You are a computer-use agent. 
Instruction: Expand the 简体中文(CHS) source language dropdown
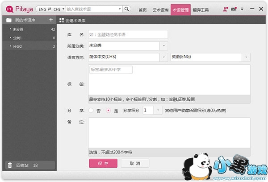pos(163,58)
